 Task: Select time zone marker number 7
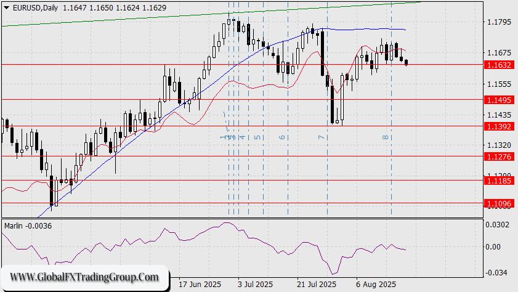(x=321, y=137)
